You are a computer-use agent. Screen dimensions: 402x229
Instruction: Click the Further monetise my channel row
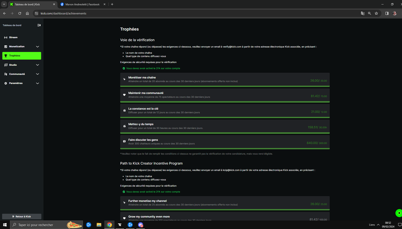pos(225,203)
